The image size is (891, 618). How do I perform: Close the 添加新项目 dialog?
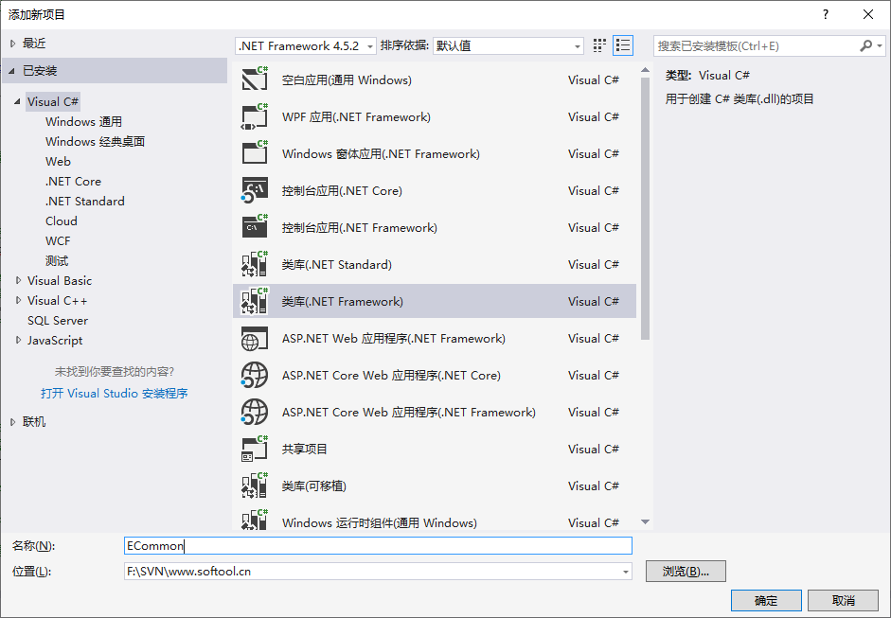pos(868,15)
